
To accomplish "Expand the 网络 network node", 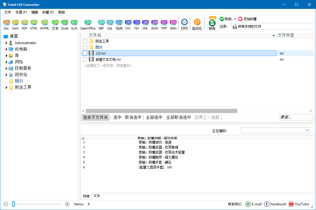I will tap(6, 62).
